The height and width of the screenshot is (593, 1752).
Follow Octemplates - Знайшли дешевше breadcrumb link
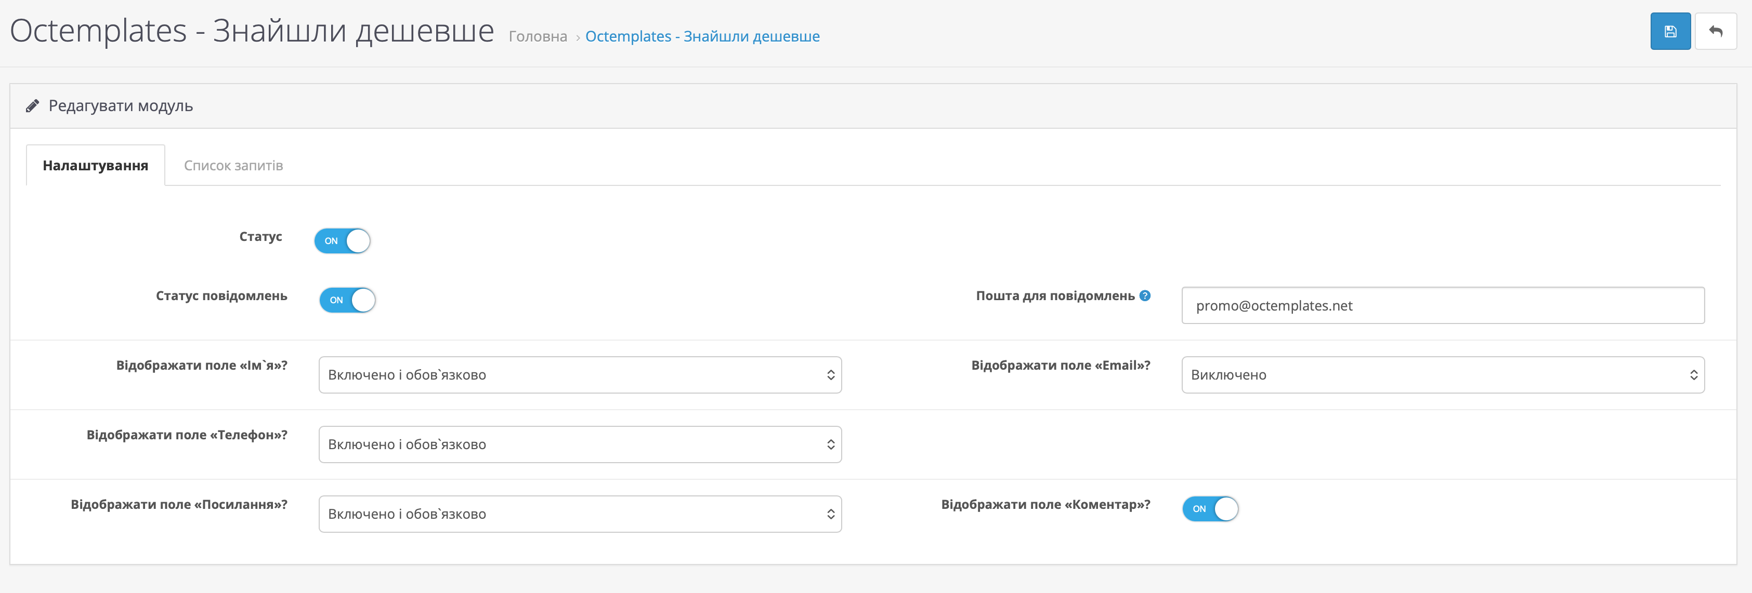click(x=702, y=37)
